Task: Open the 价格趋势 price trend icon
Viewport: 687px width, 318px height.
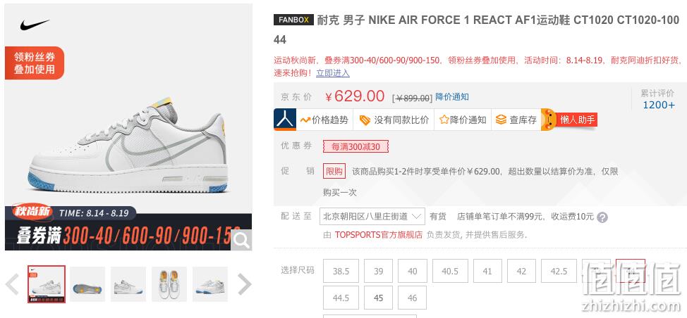Action: (305, 120)
